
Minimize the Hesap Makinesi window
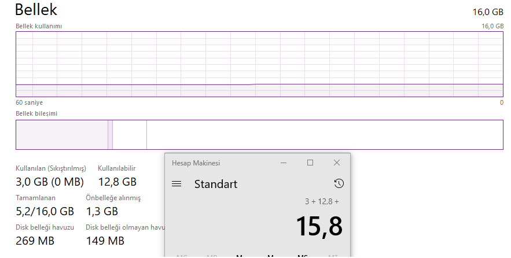click(284, 163)
